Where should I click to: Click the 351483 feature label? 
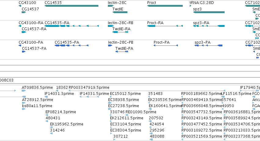[156, 94]
